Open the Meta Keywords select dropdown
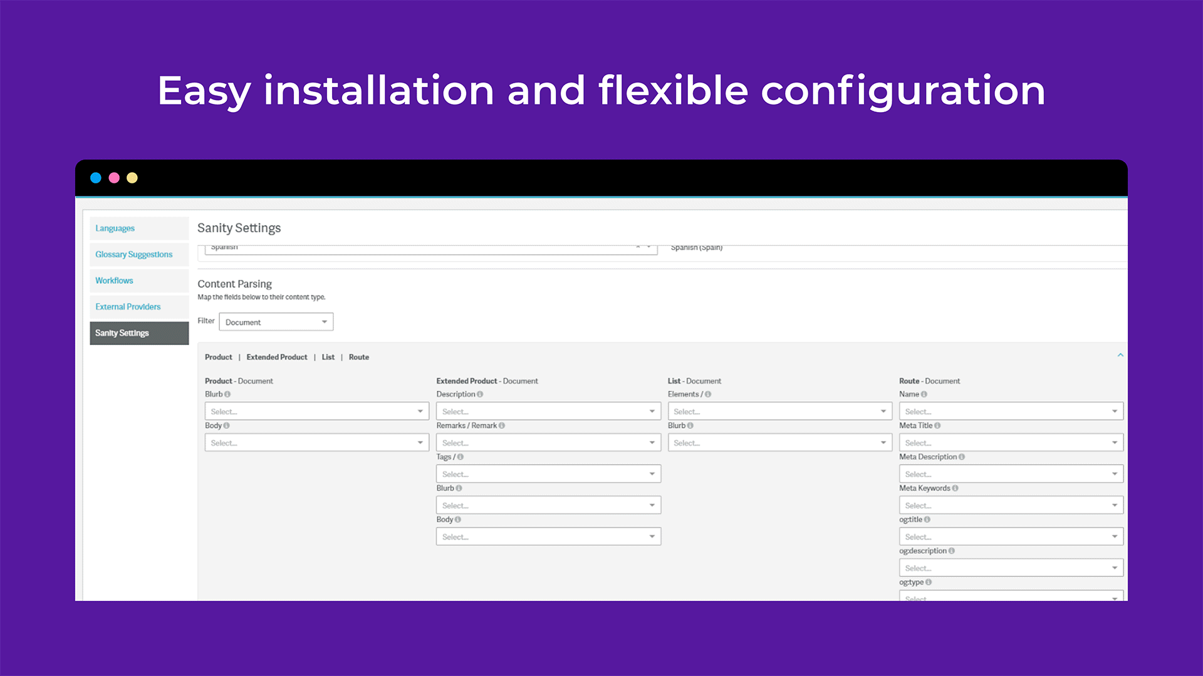Screen dimensions: 1203x676 [1011, 505]
